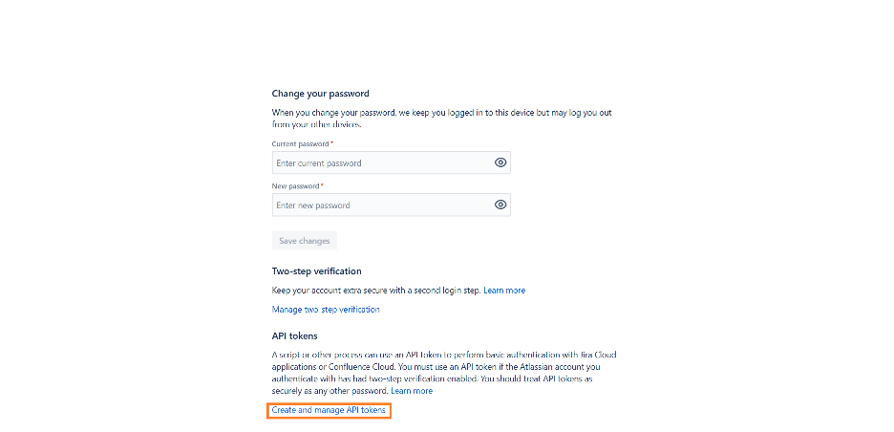Click the red asterisk beside New password
The width and height of the screenshot is (894, 432).
322,185
